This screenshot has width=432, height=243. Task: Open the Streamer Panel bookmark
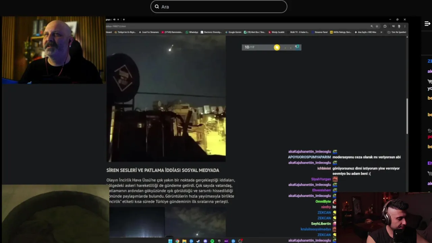click(319, 32)
